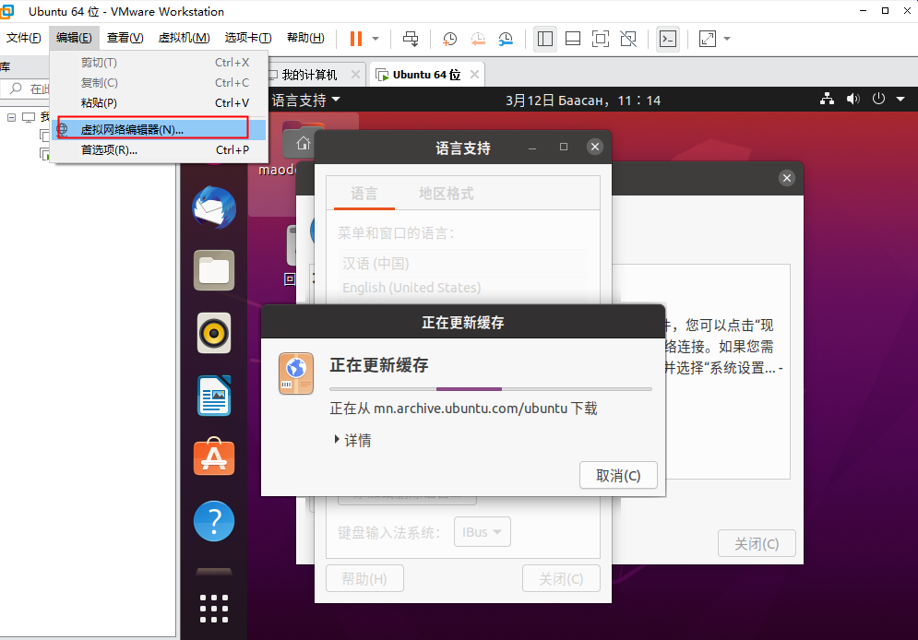Screen dimensions: 918x640
Task: Open 虚拟网络编辑器(N)... from the menu
Action: (160, 129)
